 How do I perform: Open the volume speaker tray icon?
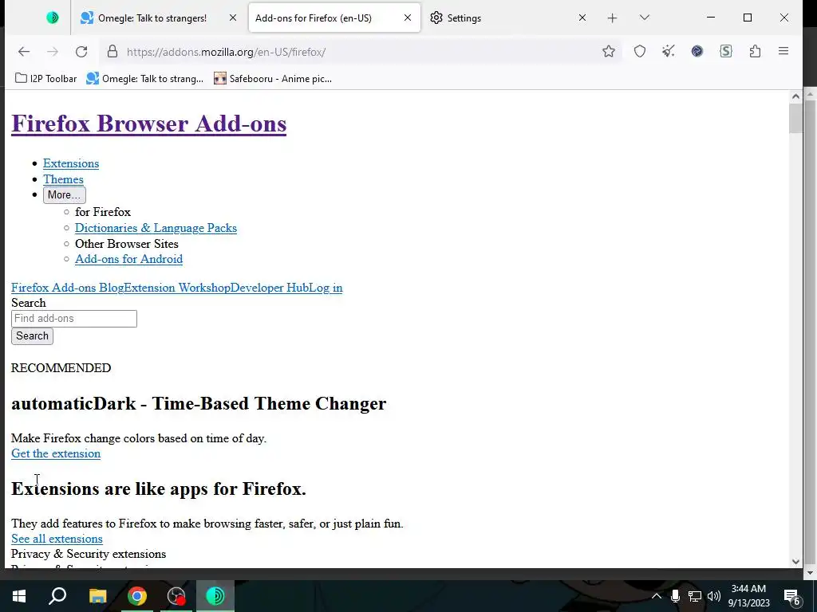pos(714,596)
